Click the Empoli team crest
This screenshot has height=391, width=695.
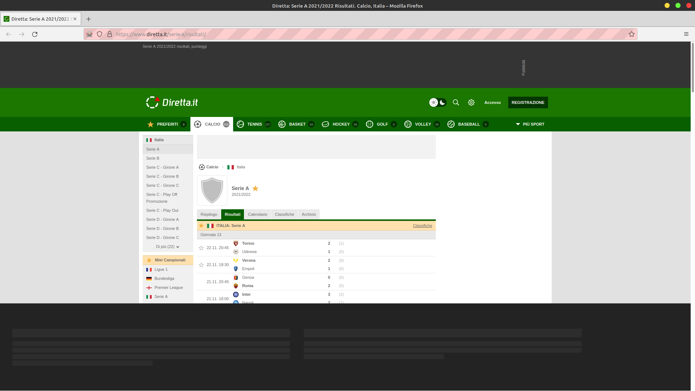click(x=236, y=269)
